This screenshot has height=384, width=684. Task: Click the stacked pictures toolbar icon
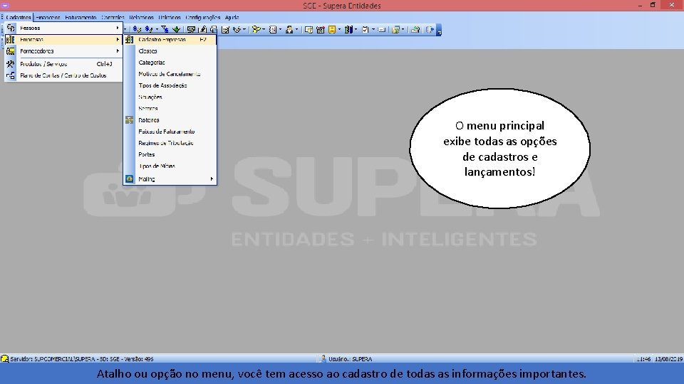396,30
